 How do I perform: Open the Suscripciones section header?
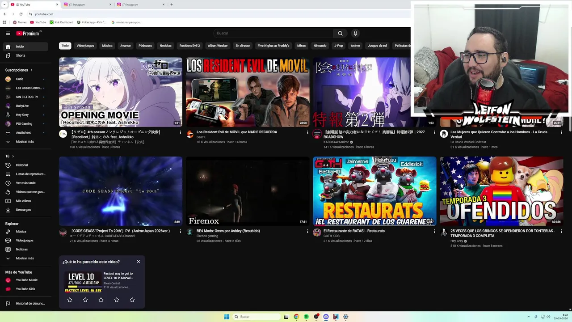19,70
